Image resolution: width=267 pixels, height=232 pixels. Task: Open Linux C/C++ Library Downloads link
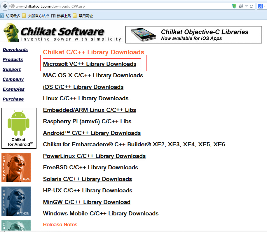pyautogui.click(x=86, y=98)
